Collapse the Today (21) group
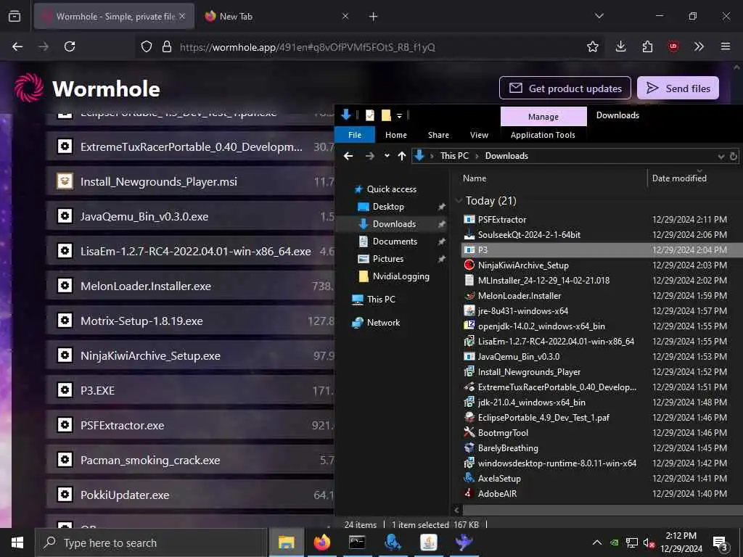The height and width of the screenshot is (557, 743). pos(459,200)
